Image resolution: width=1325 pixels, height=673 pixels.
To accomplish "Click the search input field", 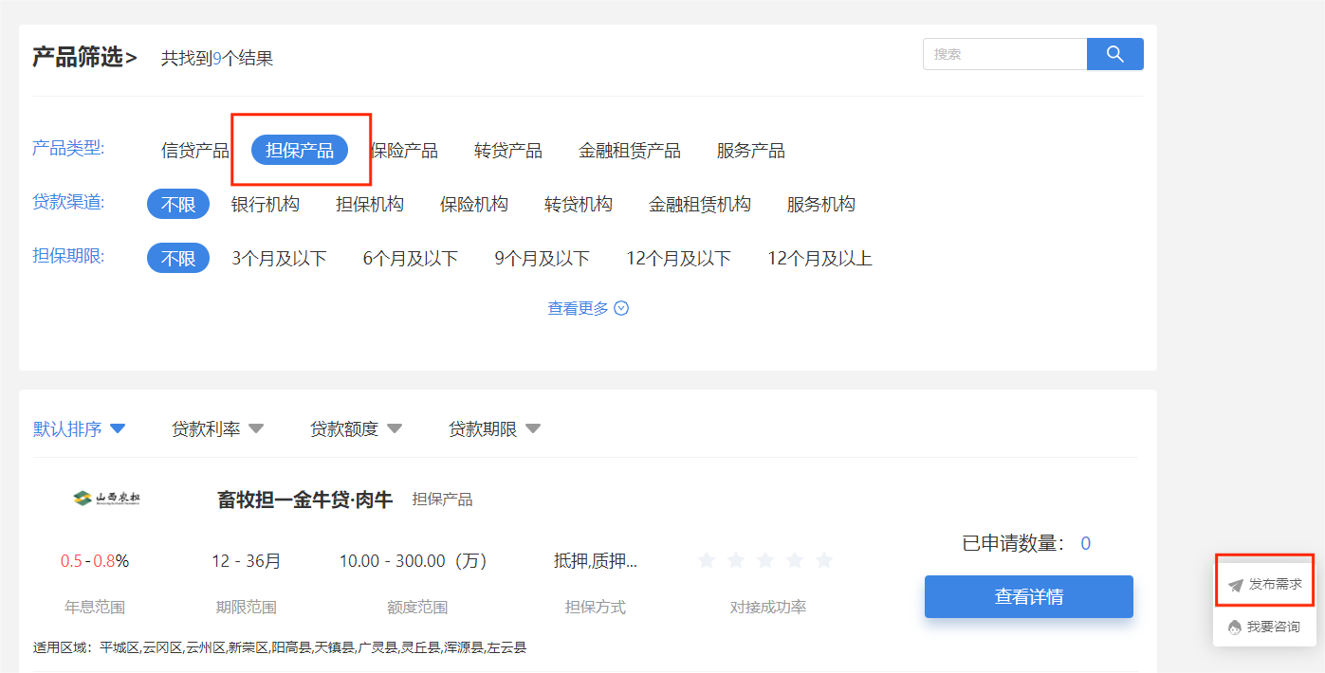I will [1004, 54].
